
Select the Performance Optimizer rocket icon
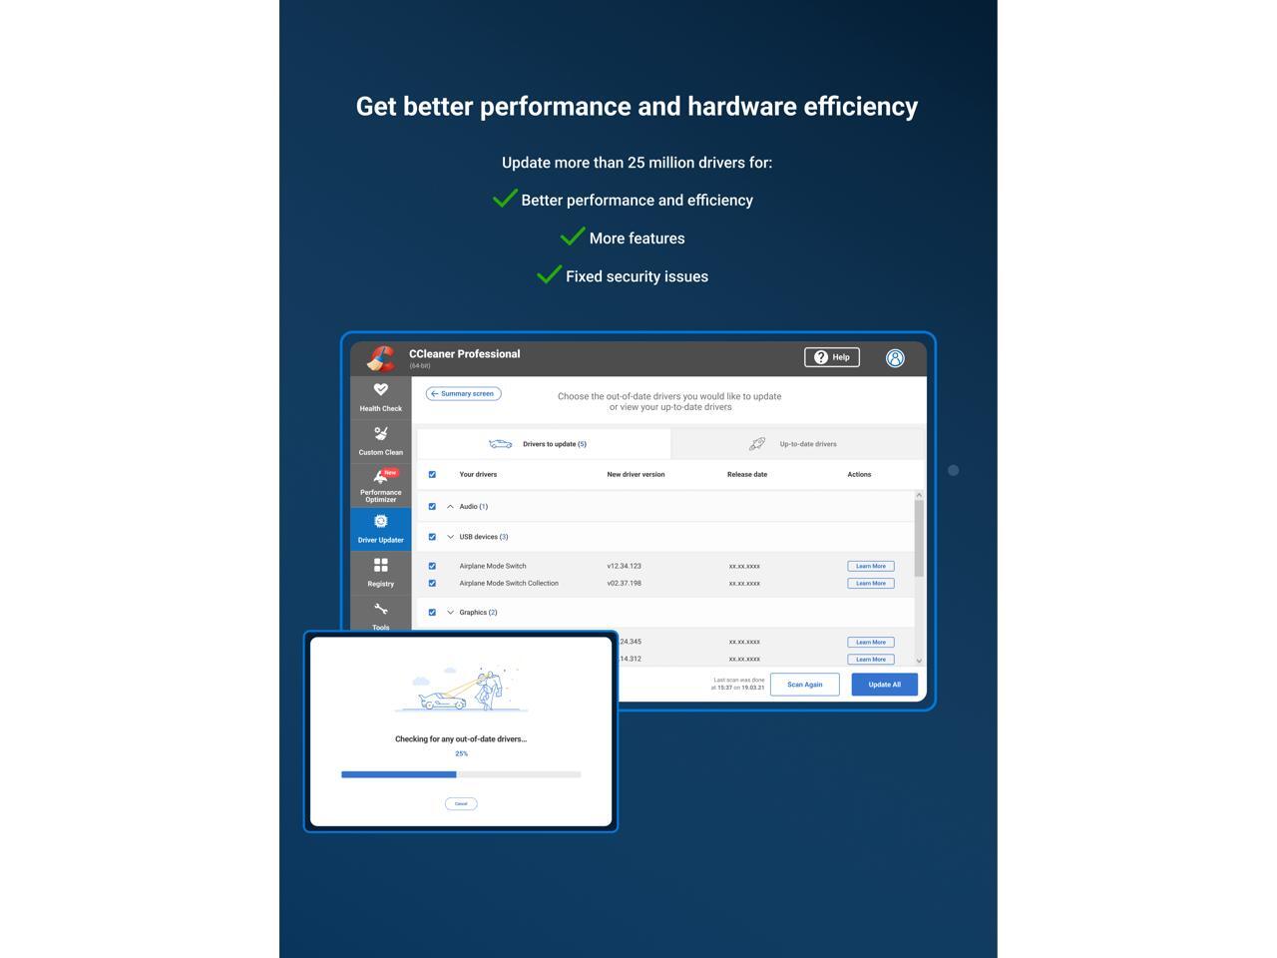380,477
